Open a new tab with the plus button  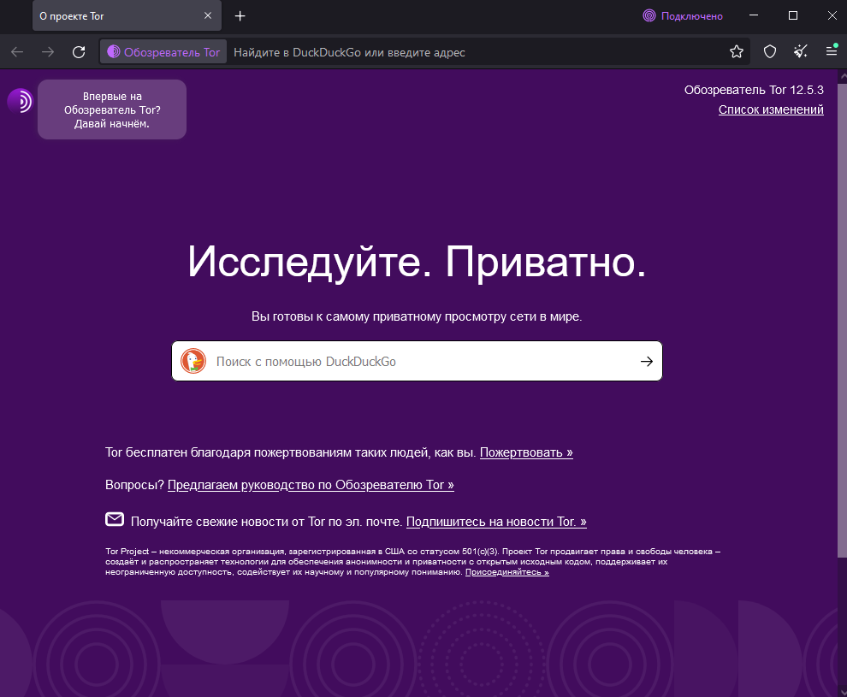[x=240, y=16]
